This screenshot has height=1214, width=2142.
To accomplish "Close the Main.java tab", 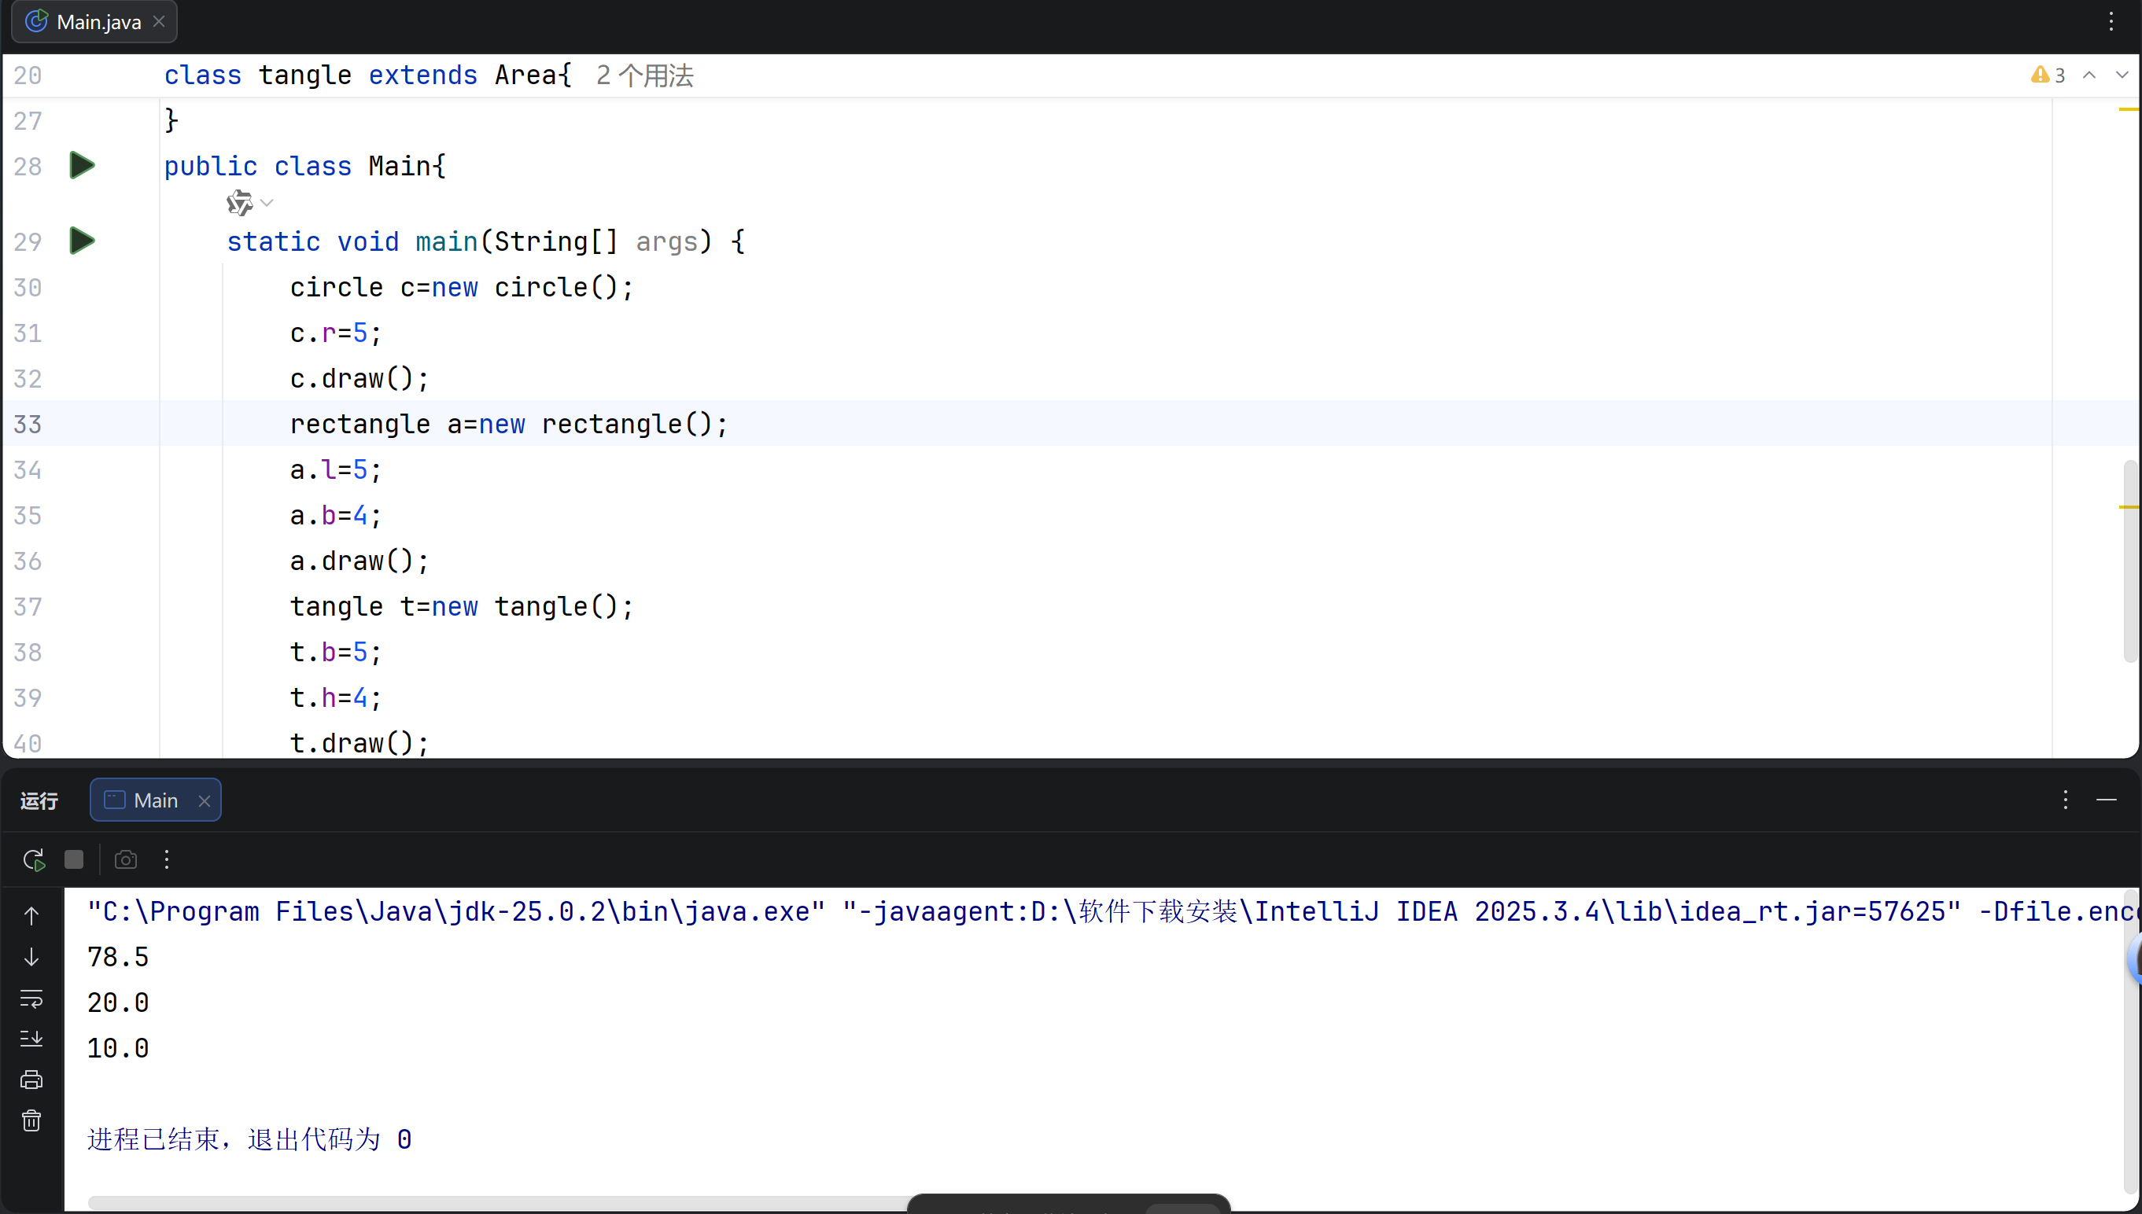I will pyautogui.click(x=160, y=22).
